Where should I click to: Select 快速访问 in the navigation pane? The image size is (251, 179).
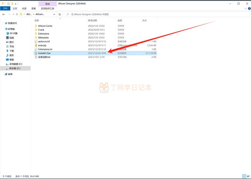tap(11, 23)
